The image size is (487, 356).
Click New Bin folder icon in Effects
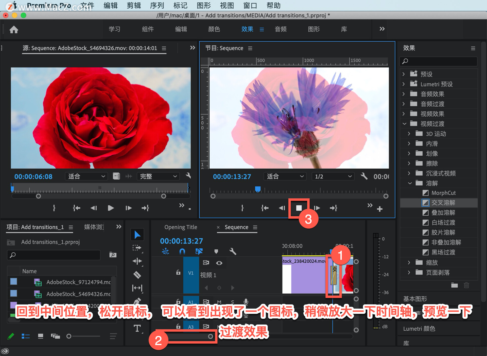pyautogui.click(x=454, y=285)
